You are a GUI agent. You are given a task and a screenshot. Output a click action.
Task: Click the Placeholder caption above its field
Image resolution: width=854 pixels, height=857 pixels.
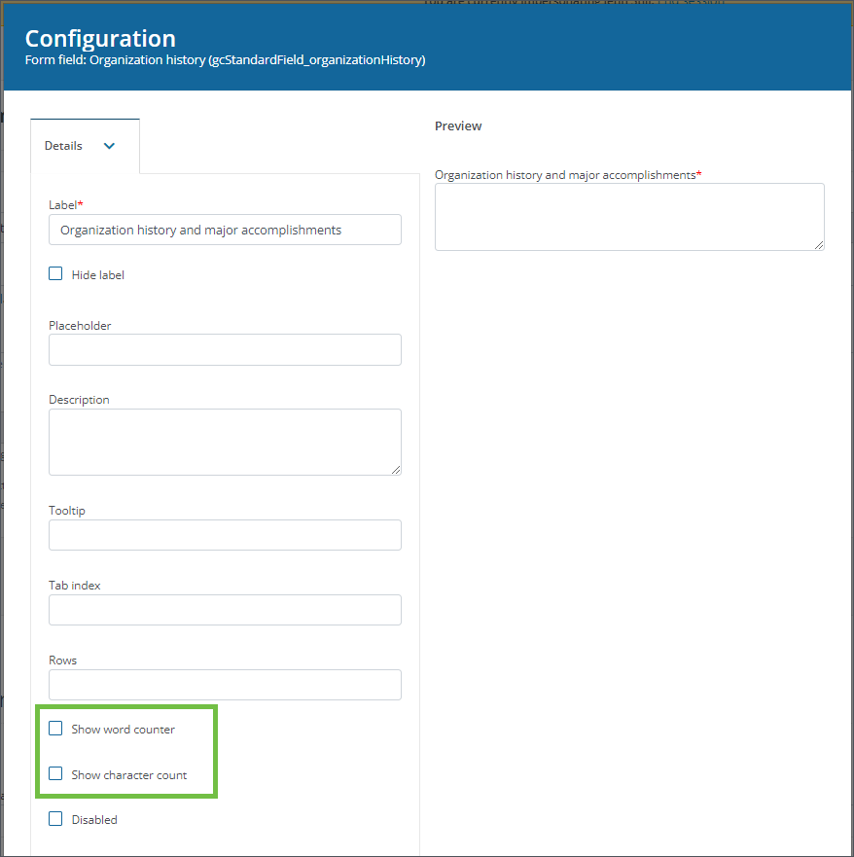80,326
